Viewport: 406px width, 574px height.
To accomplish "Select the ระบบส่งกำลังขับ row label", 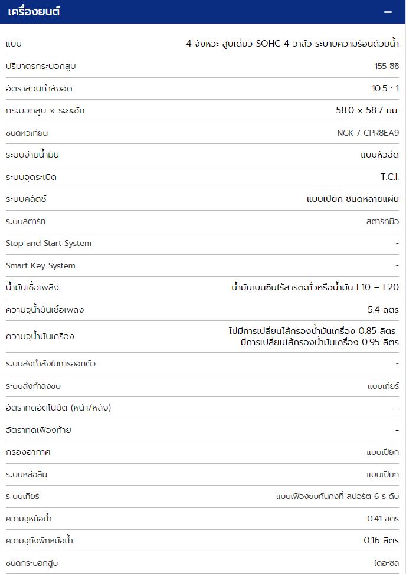I will [33, 386].
